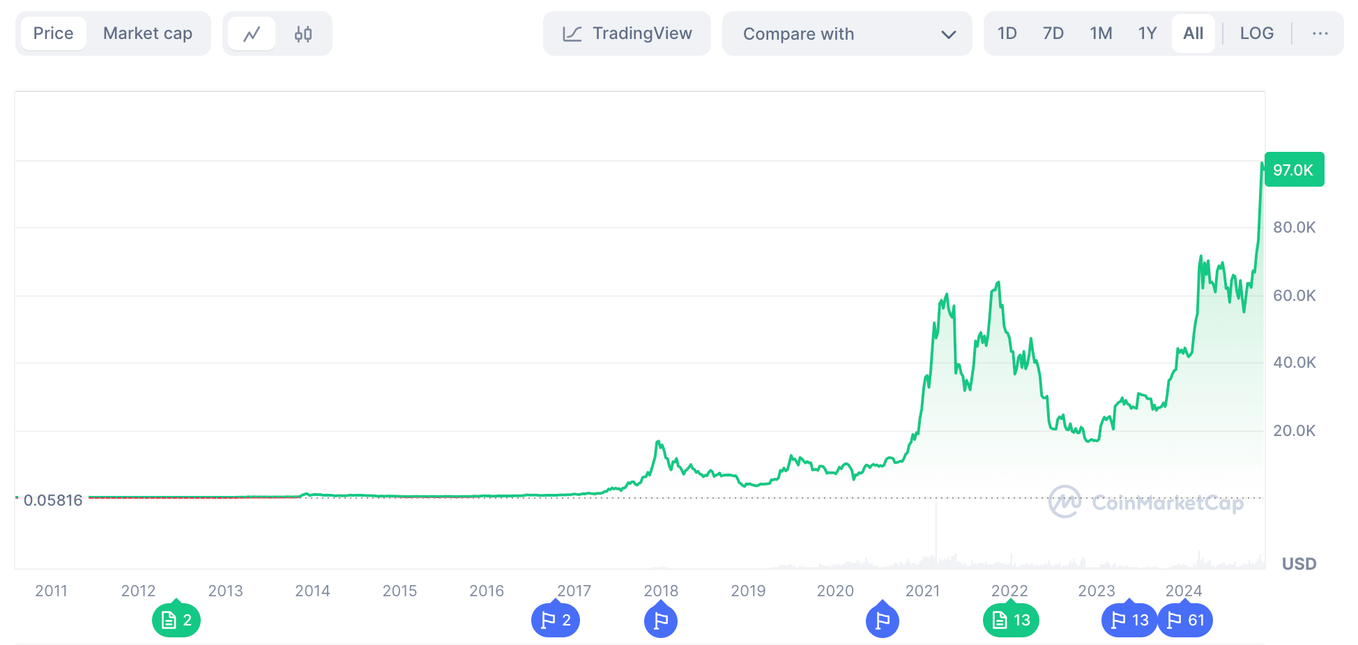The width and height of the screenshot is (1358, 645).
Task: Click the blue flag marker labeled 2
Action: tap(556, 620)
